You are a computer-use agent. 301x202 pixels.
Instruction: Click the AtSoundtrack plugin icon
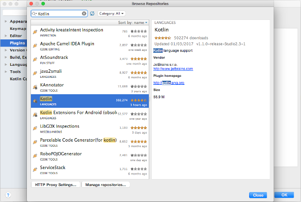(x=35, y=60)
